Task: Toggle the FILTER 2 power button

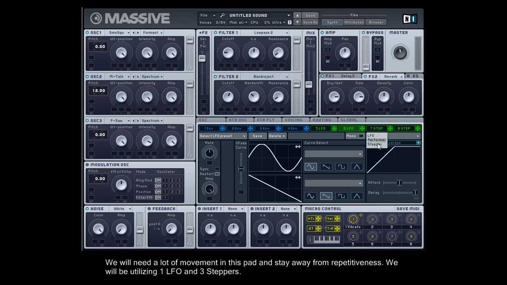Action: tap(215, 77)
